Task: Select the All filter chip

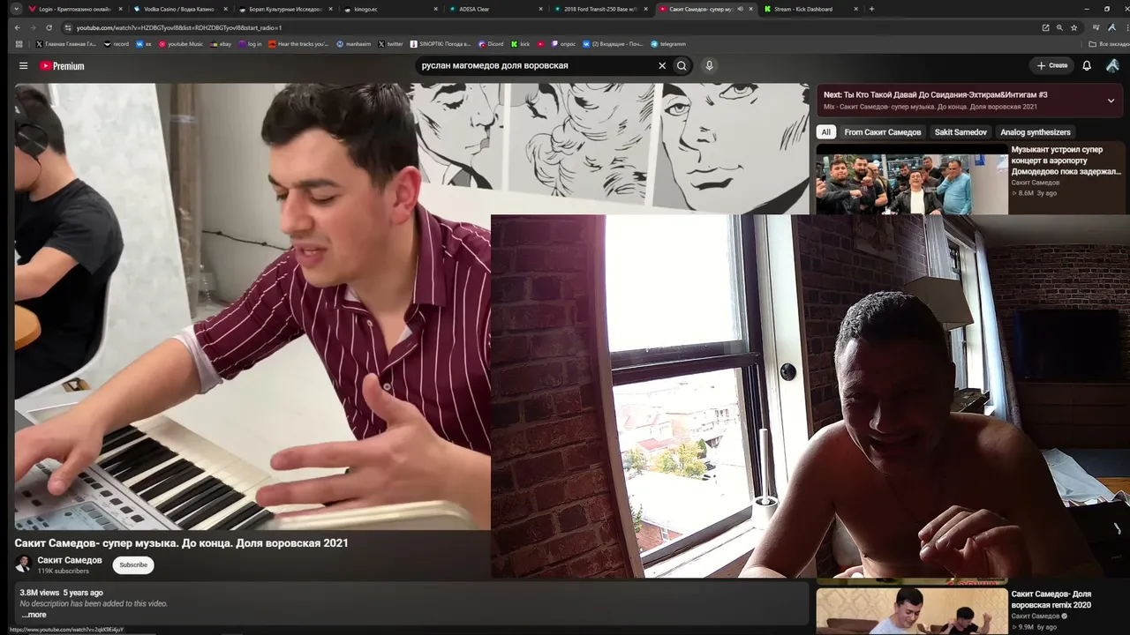Action: (826, 132)
